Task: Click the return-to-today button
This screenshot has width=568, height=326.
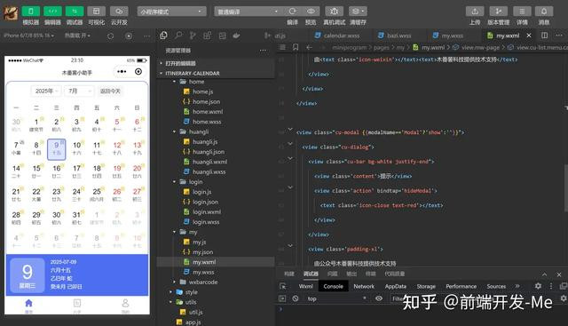Action: point(110,91)
